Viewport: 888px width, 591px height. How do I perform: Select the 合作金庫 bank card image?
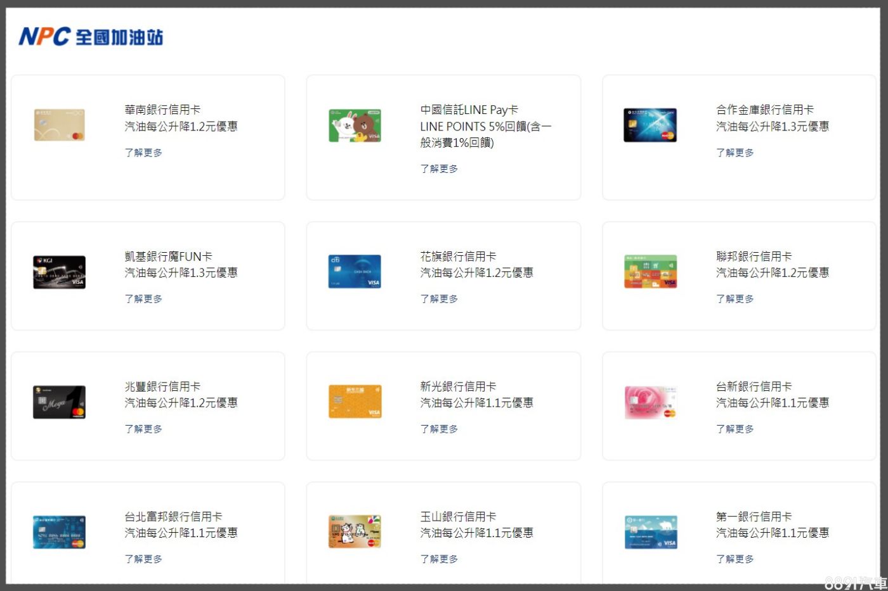click(x=650, y=125)
